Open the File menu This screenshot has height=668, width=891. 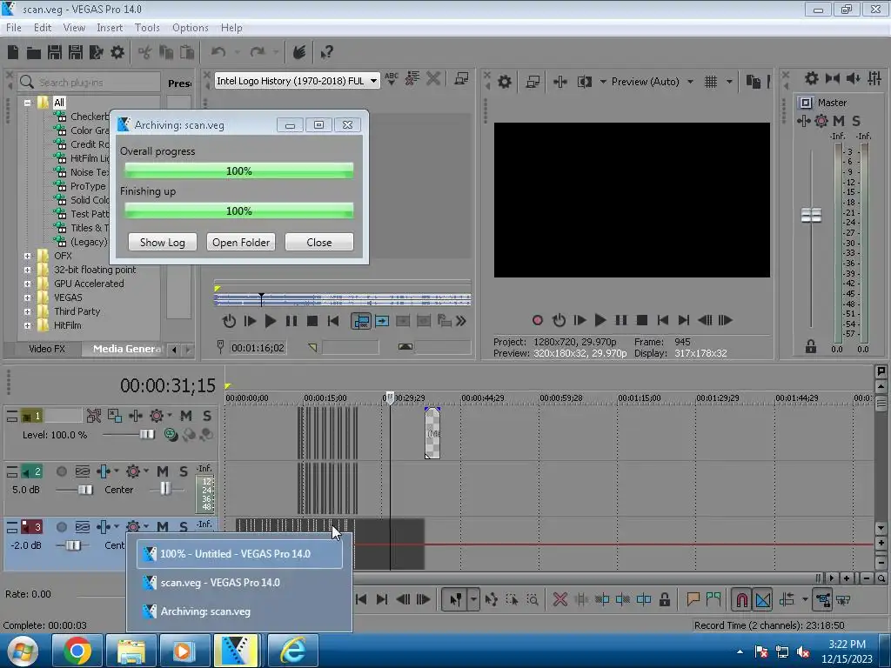[x=14, y=27]
